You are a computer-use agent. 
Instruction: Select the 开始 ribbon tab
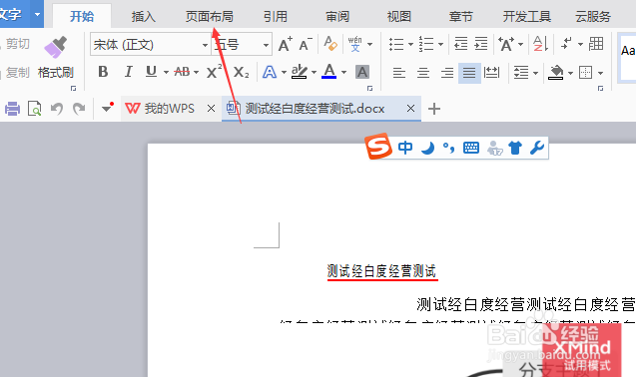point(82,17)
